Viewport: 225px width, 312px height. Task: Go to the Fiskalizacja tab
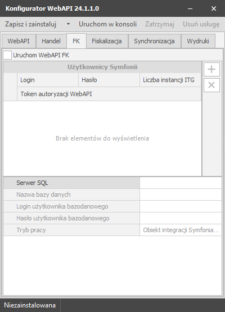point(107,41)
